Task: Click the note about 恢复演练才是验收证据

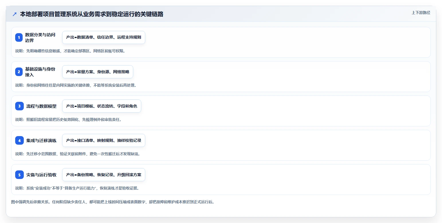Action: pyautogui.click(x=77, y=188)
